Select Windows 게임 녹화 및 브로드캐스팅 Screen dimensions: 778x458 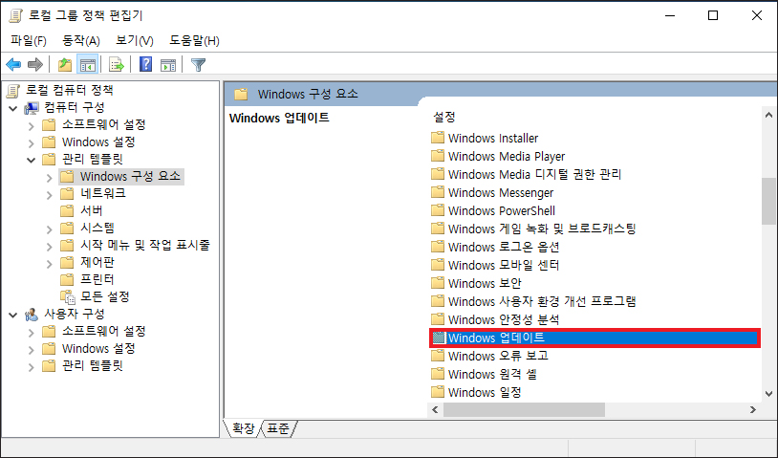(x=542, y=229)
